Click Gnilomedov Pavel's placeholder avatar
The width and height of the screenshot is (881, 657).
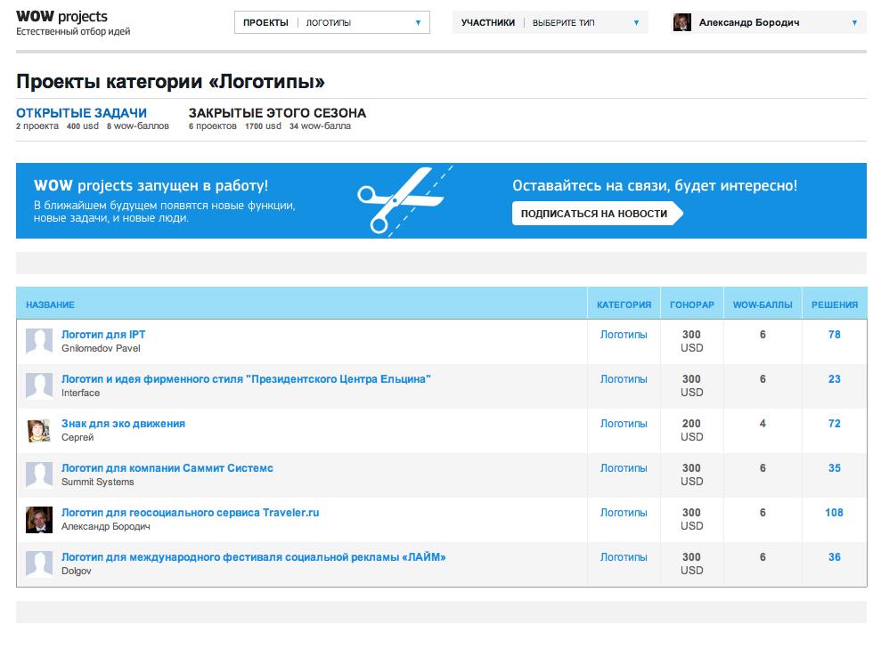point(39,342)
